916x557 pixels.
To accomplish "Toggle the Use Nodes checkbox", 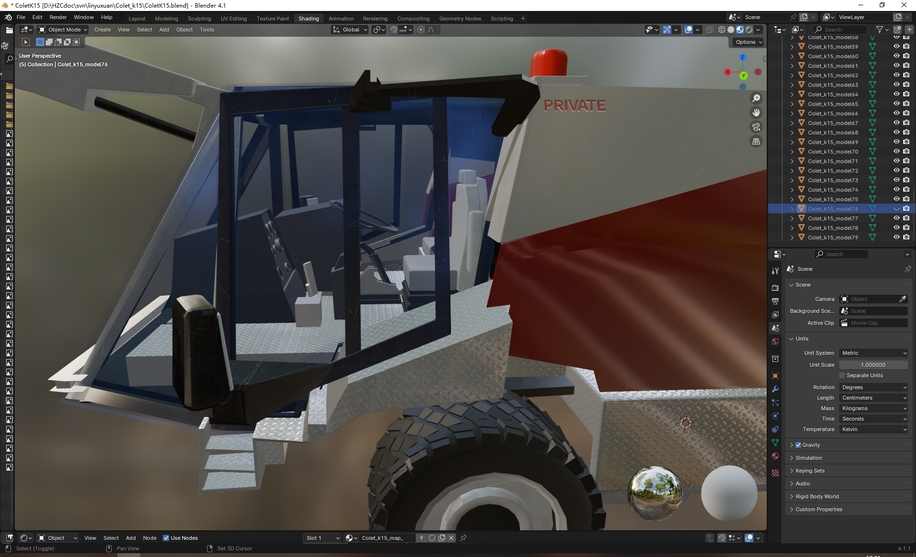I will click(166, 538).
